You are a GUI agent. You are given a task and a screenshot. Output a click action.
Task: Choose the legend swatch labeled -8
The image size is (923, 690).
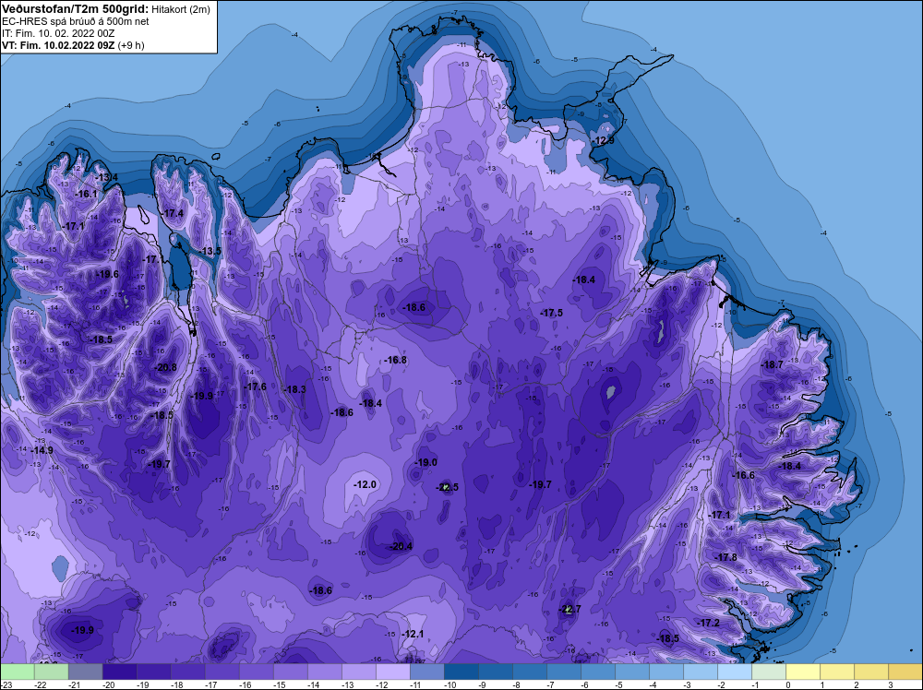pyautogui.click(x=529, y=672)
